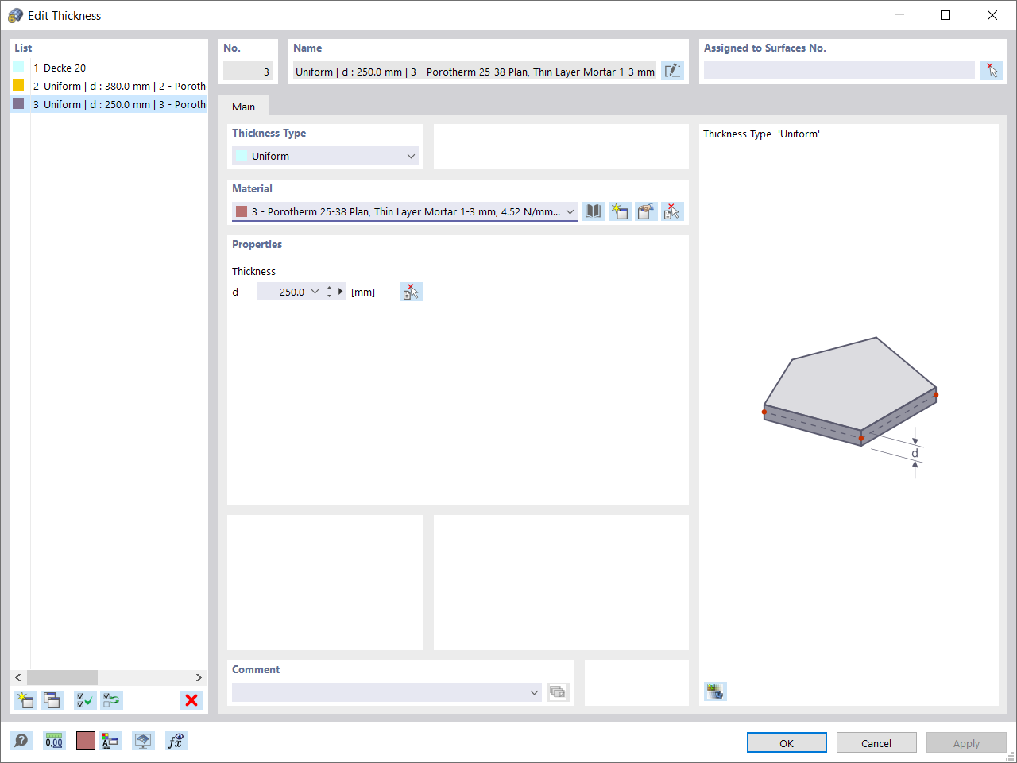This screenshot has height=763, width=1017.
Task: Increase thickness d with the up spinner
Action: coord(330,288)
